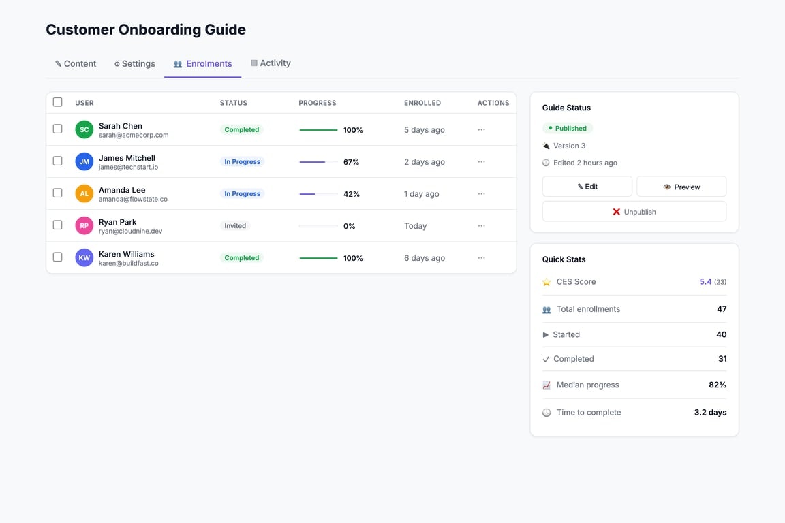
Task: Check the checkbox for Ryan Park's row
Action: point(57,224)
